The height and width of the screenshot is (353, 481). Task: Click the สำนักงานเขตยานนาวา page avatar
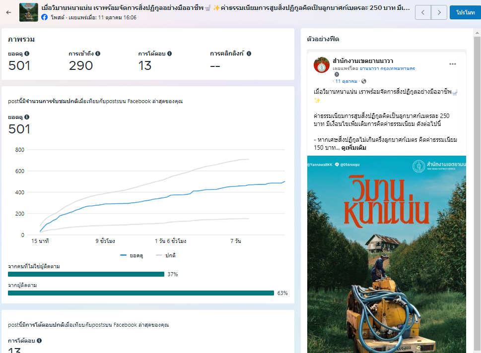tap(322, 65)
